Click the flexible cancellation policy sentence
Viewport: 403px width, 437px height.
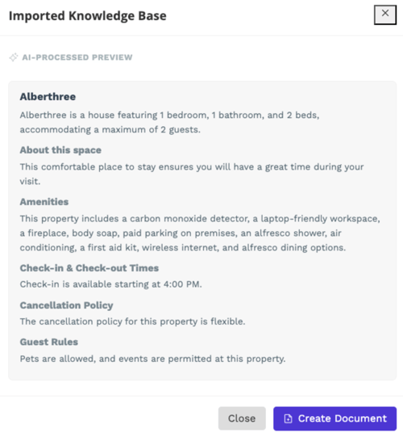[x=132, y=321]
